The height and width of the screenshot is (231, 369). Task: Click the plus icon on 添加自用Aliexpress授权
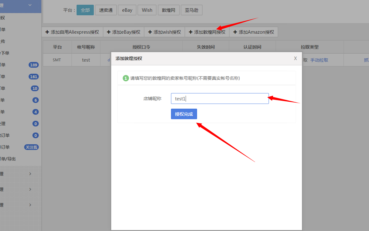[47, 32]
